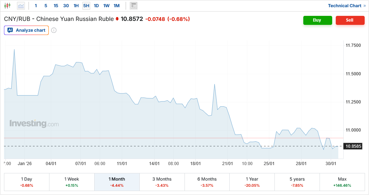Choose the 1D interval
This screenshot has height=195, width=369.
[96, 6]
